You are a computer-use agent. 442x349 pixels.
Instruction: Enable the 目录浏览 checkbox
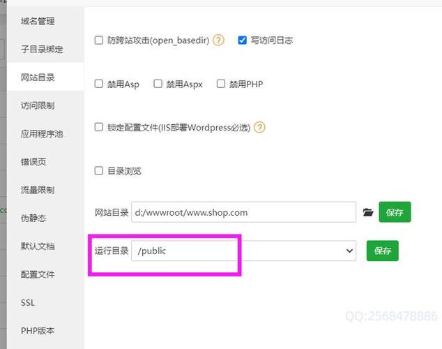point(99,171)
